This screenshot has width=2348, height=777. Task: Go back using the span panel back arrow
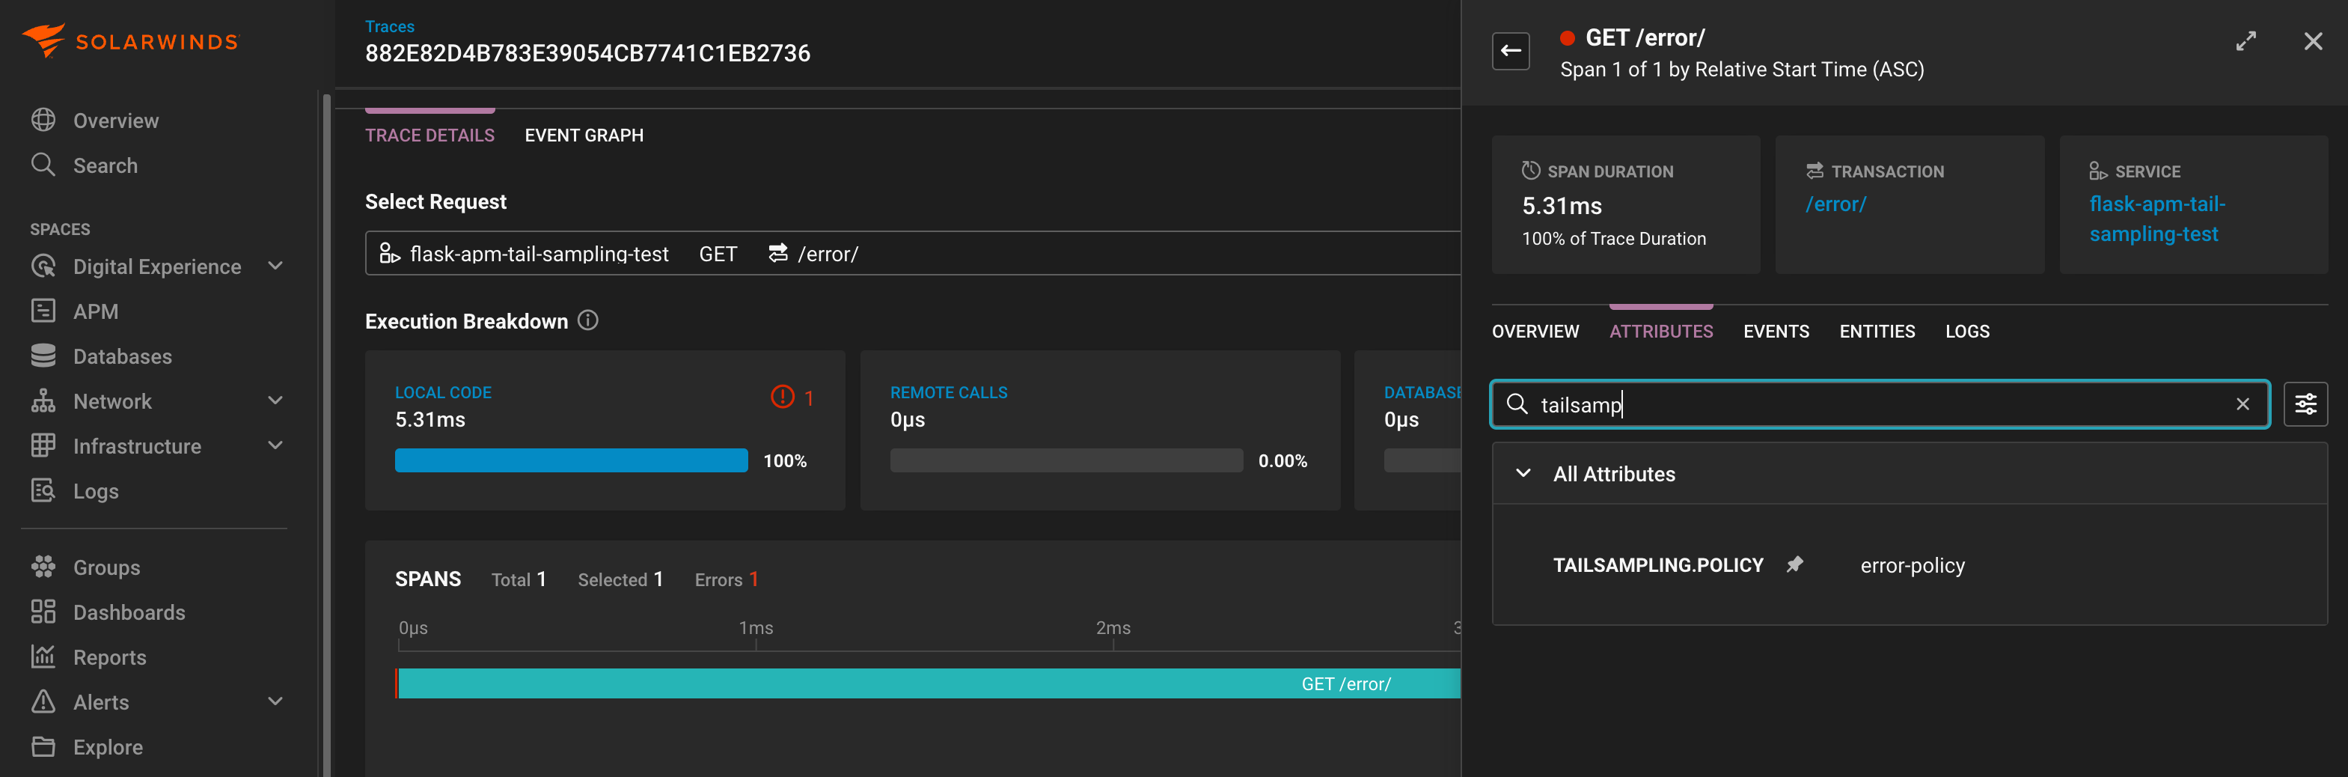[1511, 51]
